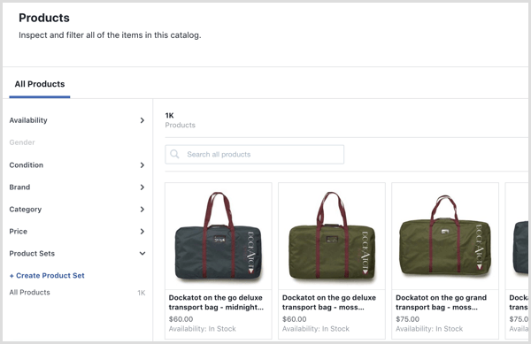Collapse the Product Sets chevron
This screenshot has height=344, width=531.
click(142, 253)
